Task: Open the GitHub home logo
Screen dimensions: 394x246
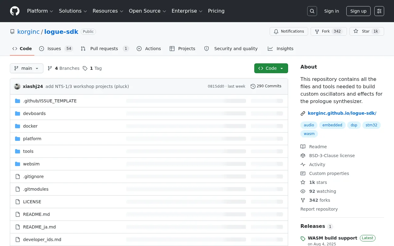Action: click(x=15, y=11)
